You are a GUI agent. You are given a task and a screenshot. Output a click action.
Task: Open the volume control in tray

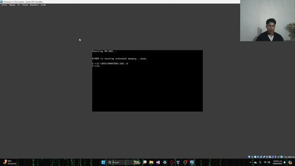(x=269, y=162)
